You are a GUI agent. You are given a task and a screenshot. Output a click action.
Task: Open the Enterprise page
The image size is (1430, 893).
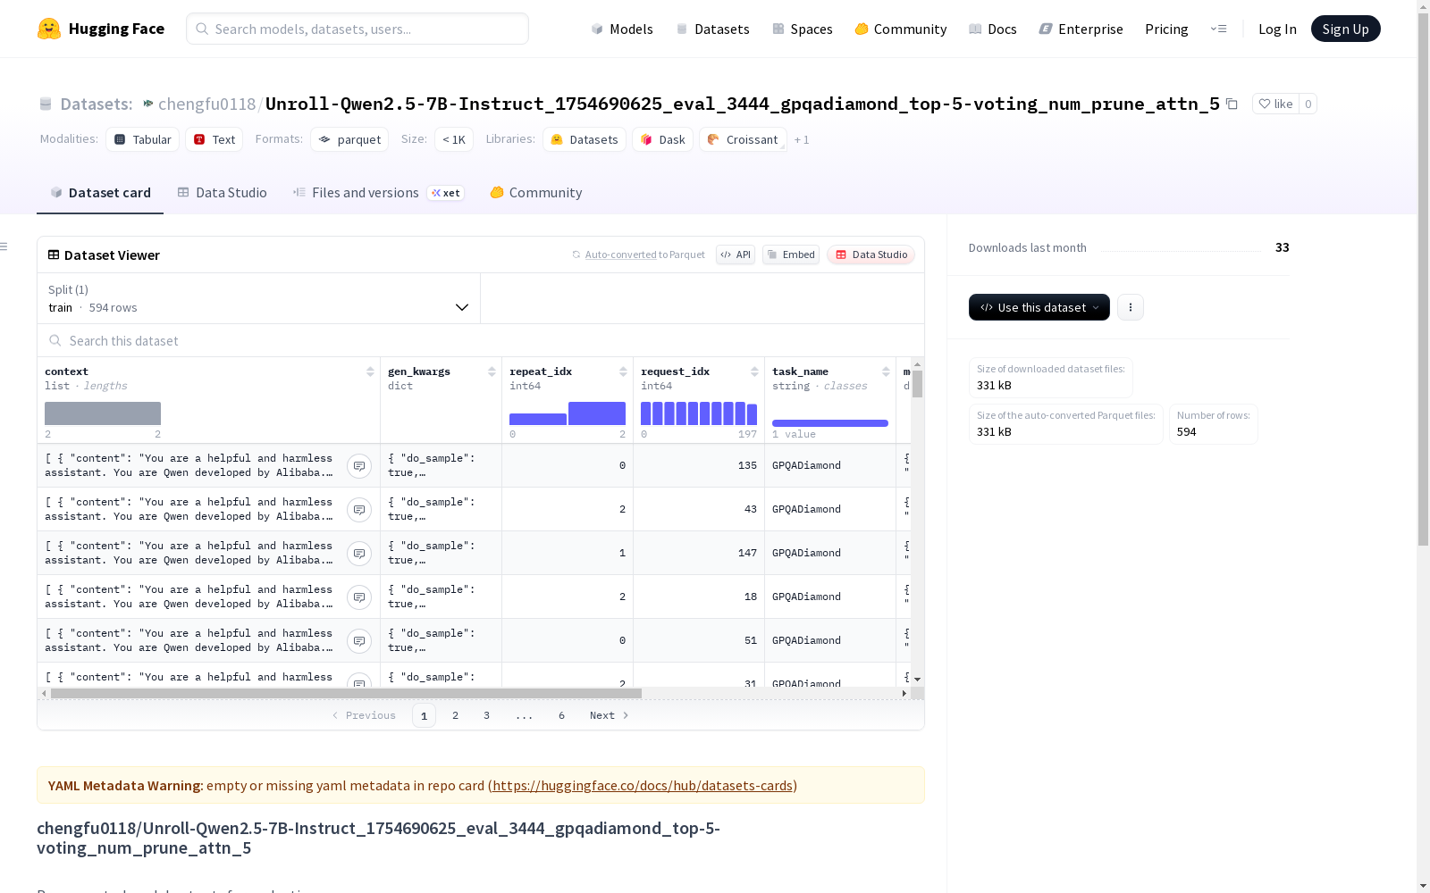tap(1081, 29)
